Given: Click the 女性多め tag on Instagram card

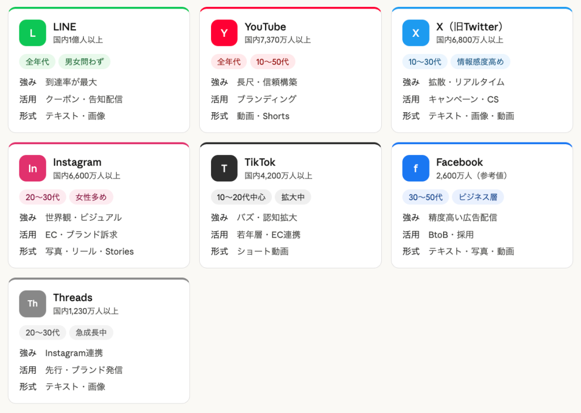Looking at the screenshot, I should point(91,197).
